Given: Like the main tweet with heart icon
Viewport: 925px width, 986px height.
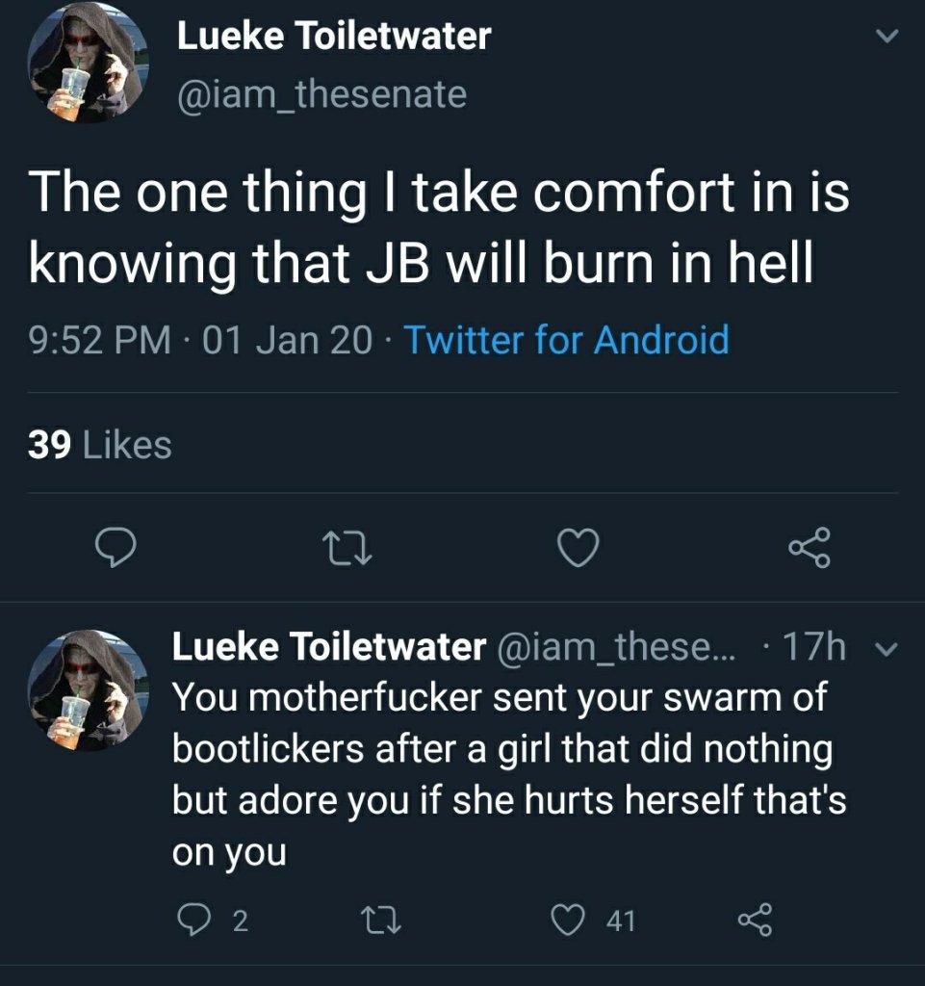Looking at the screenshot, I should (579, 550).
